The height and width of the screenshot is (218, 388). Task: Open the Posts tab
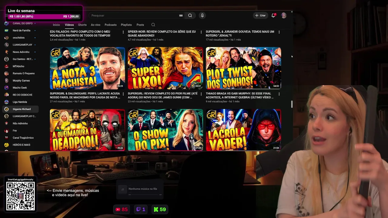(140, 25)
